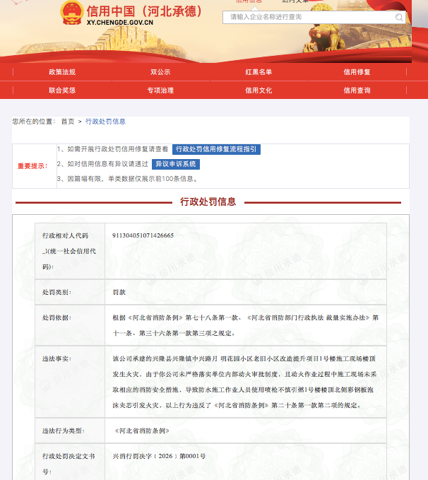Click the 首页 breadcrumb link
Image resolution: width=428 pixels, height=480 pixels.
click(67, 122)
